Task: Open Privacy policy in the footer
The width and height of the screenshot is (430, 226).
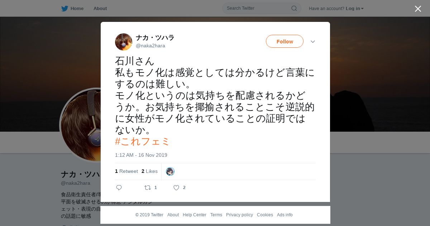Action: coord(239,215)
